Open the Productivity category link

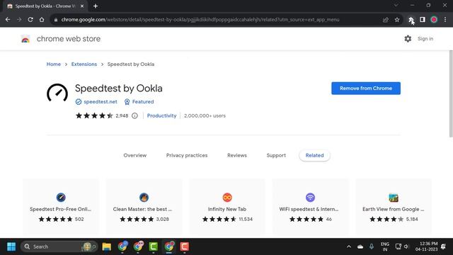[x=161, y=115]
